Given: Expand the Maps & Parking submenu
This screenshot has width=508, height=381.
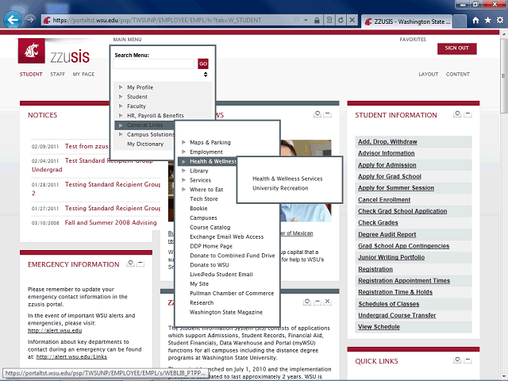Looking at the screenshot, I should tap(183, 142).
